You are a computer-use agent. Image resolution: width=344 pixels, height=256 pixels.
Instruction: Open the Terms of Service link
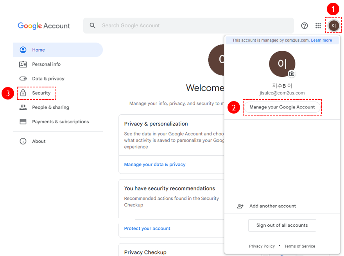[300, 246]
